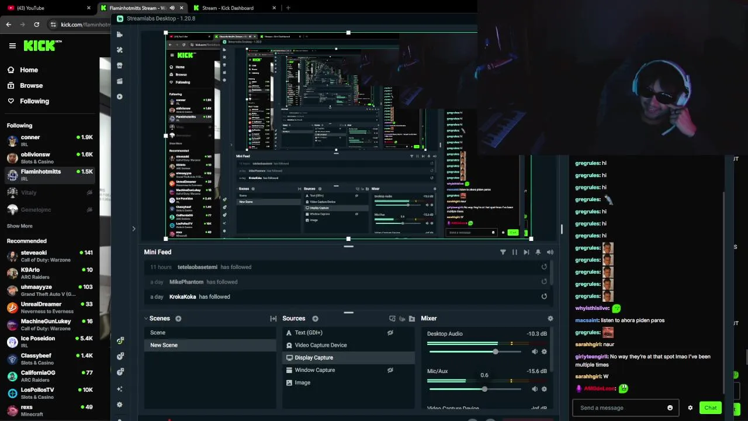
Task: Collapse the Scenes panel chevron
Action: pyautogui.click(x=146, y=319)
